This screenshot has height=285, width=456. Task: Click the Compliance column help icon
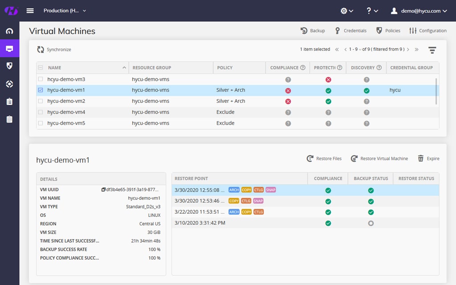pos(303,68)
